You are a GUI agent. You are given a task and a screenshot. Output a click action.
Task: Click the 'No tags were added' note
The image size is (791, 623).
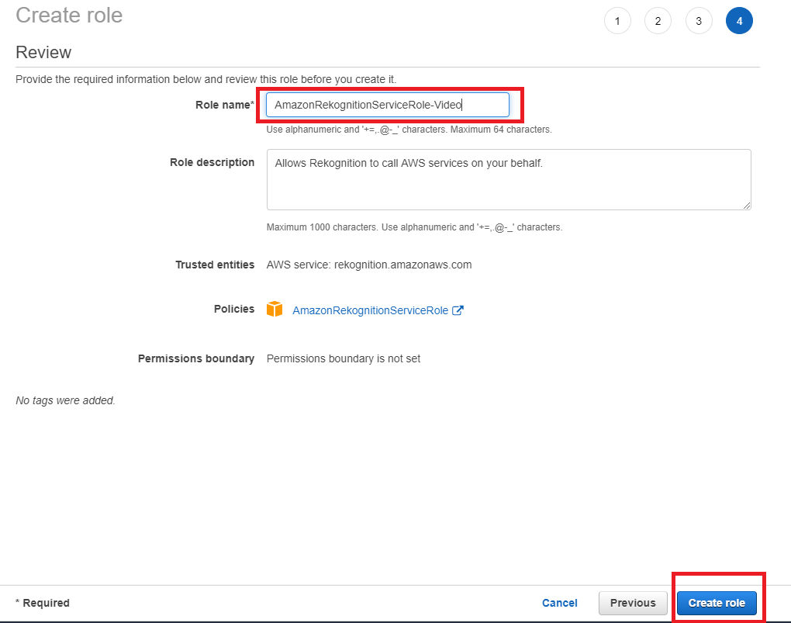click(x=65, y=400)
